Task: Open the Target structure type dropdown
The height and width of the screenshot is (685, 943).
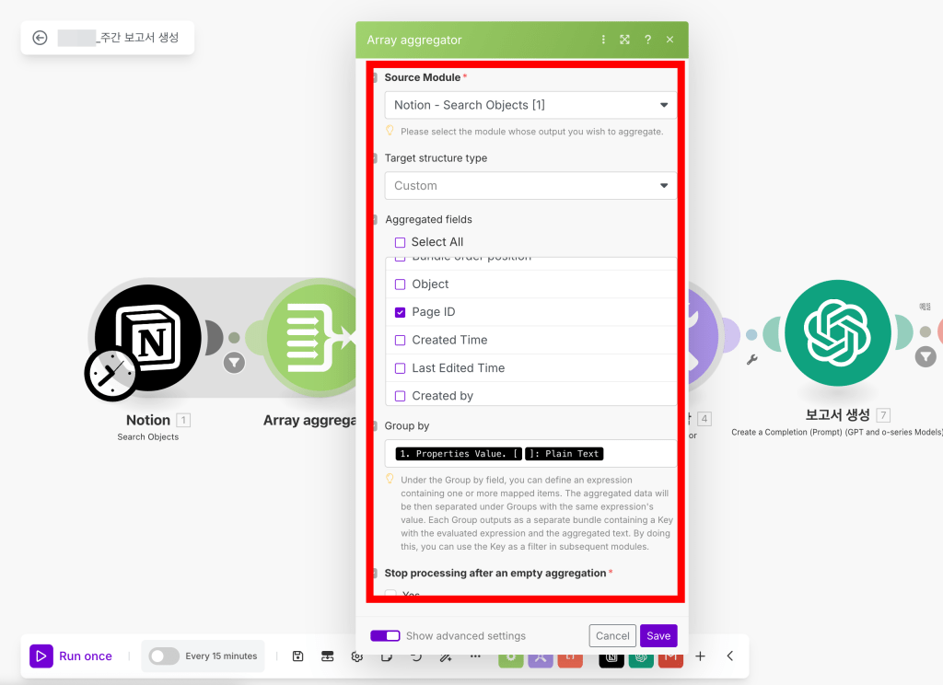Action: (530, 185)
